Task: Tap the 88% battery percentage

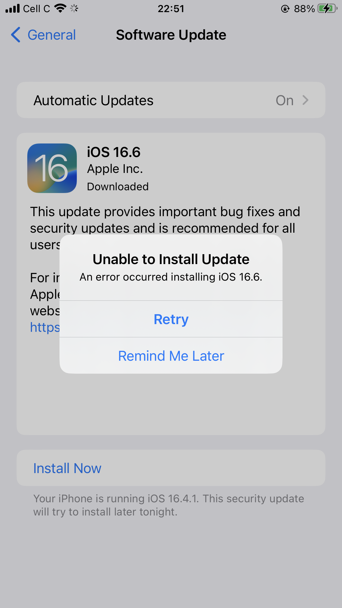Action: (304, 9)
